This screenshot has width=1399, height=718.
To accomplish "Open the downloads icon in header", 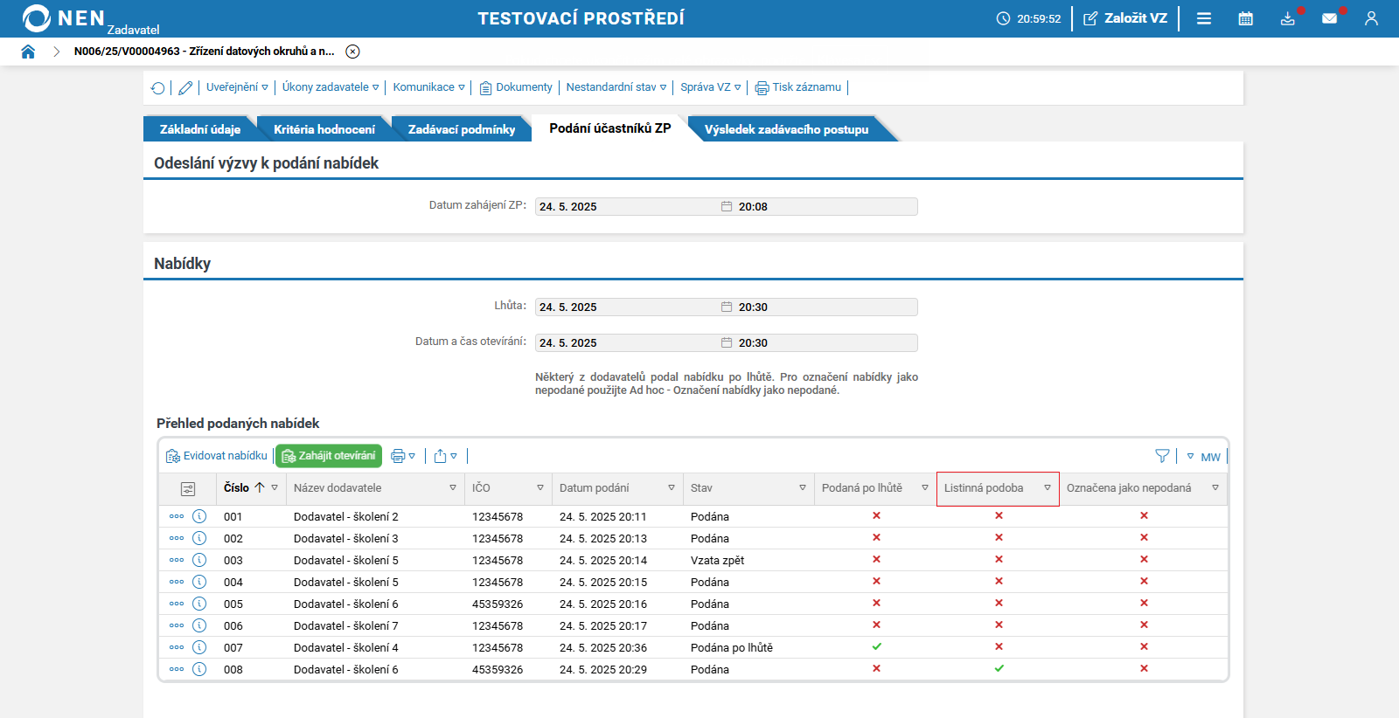I will tap(1287, 18).
